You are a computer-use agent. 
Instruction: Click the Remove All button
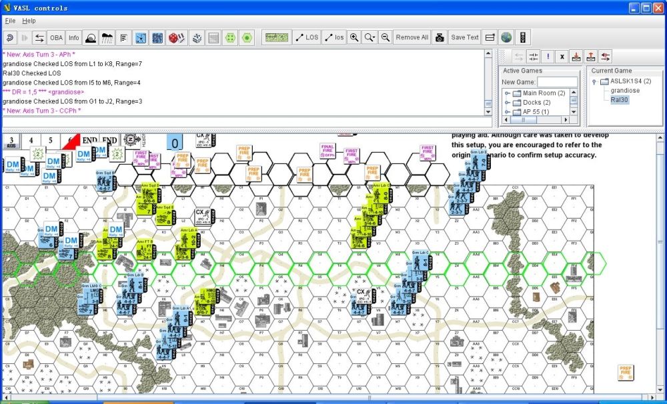coord(412,37)
